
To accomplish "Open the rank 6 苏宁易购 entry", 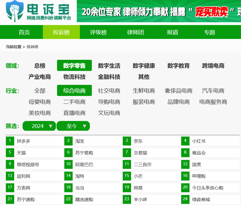I will click(x=93, y=153).
